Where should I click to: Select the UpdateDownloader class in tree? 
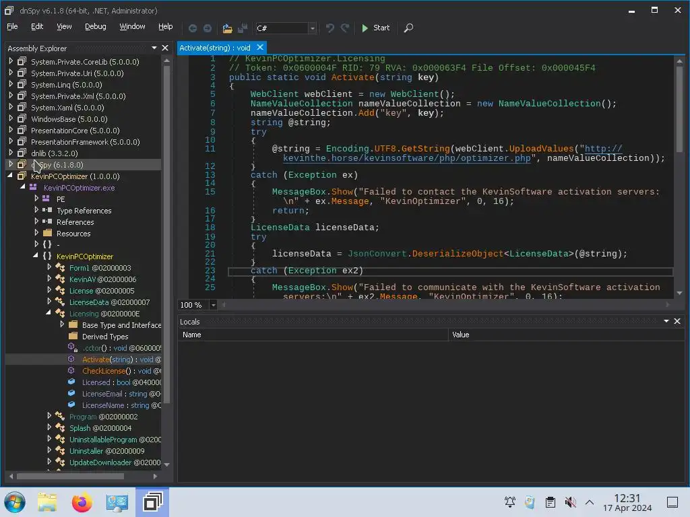[115, 462]
